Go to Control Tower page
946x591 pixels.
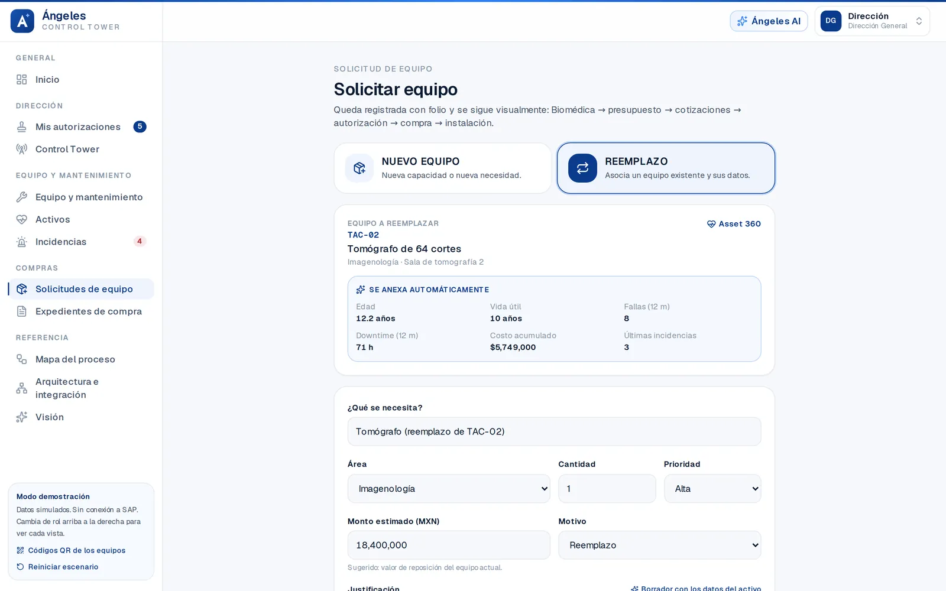[x=81, y=150]
